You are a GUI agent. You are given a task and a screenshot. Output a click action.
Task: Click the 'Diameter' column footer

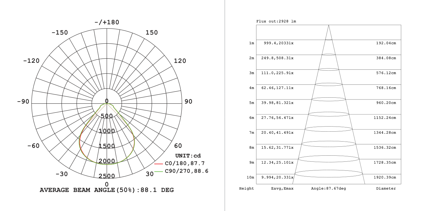(386, 188)
